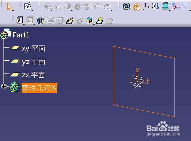
Task: Select the Solid Combine tool
Action: pos(89,20)
